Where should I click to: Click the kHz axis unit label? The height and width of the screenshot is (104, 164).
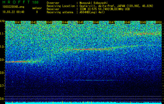coord(2,21)
